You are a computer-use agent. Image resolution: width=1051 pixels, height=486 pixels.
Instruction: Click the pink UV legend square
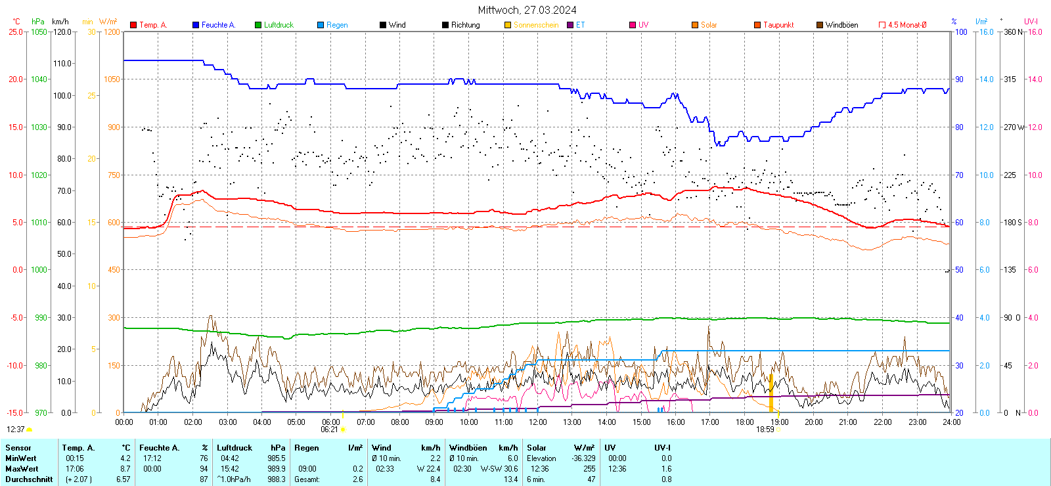[x=633, y=25]
